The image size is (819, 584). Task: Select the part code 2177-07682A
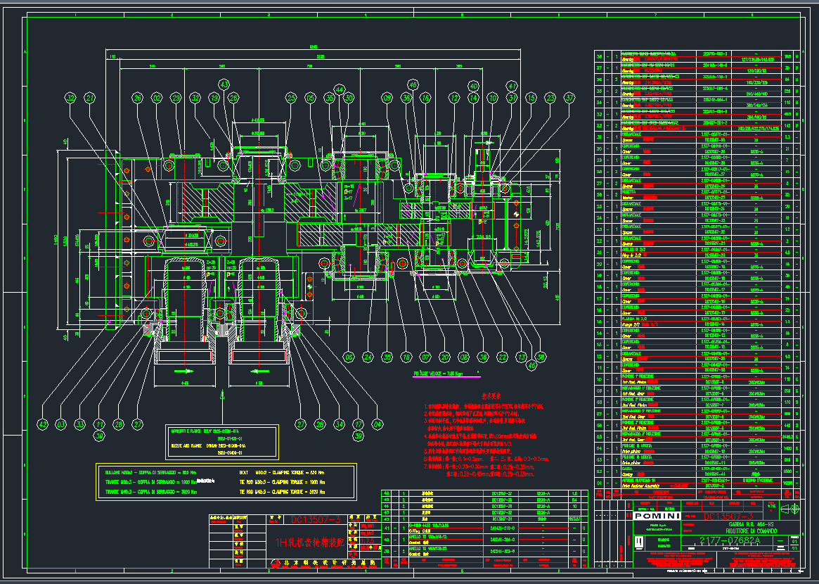pyautogui.click(x=730, y=540)
